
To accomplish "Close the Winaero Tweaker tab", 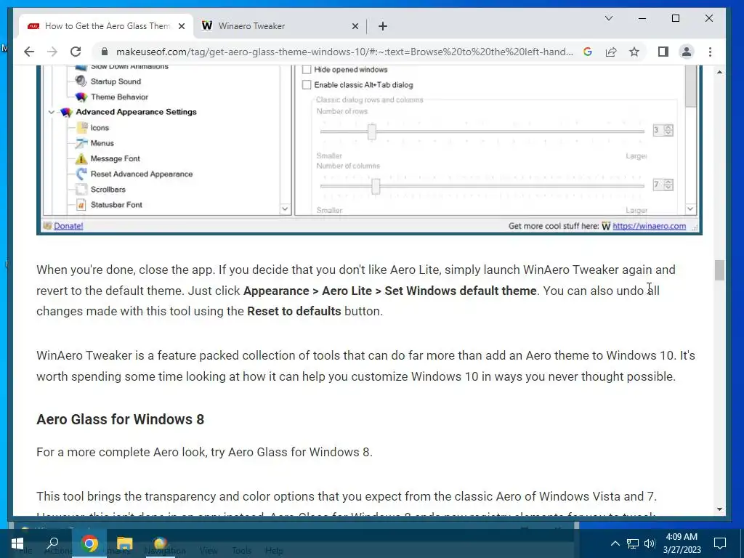I will coord(355,26).
